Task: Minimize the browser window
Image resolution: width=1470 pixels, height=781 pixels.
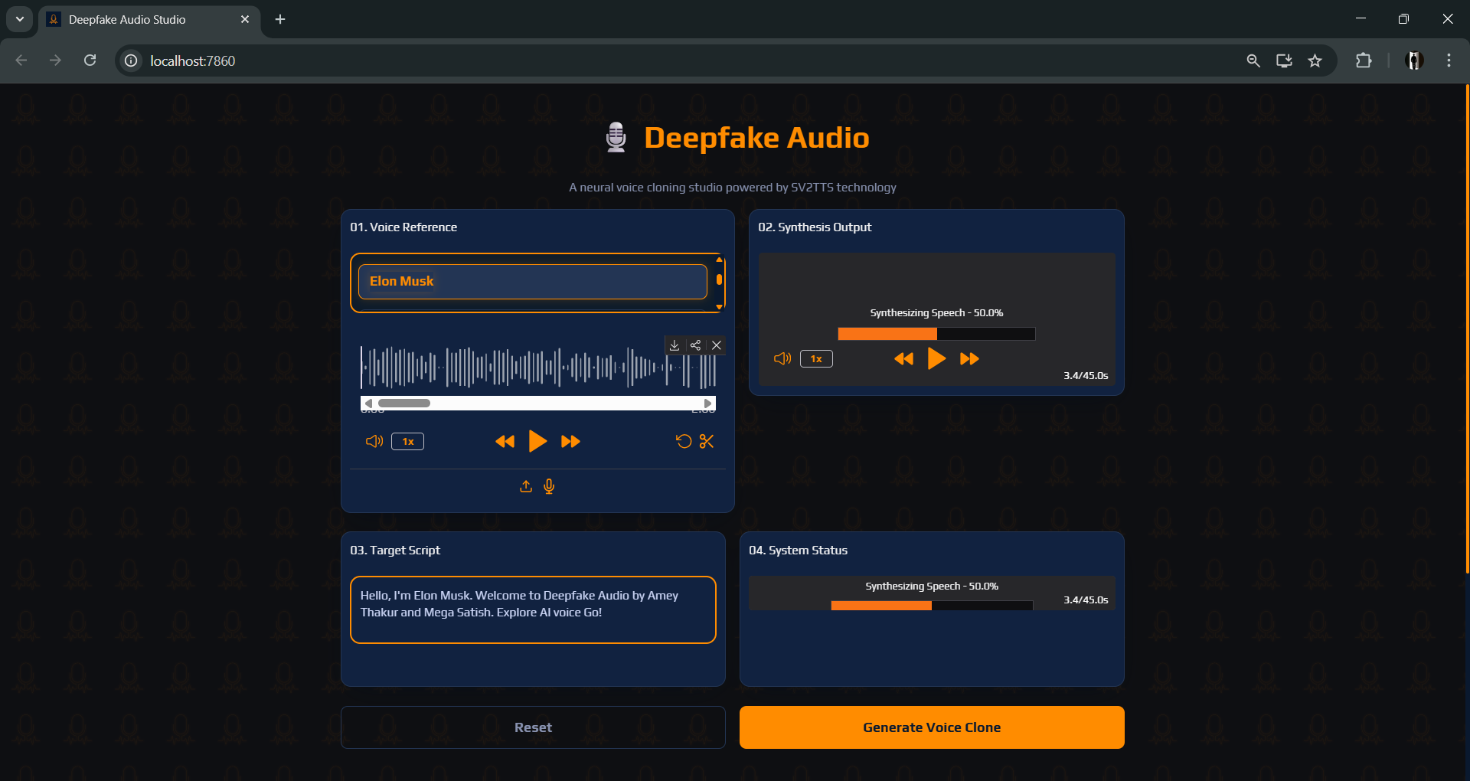Action: pos(1361,19)
